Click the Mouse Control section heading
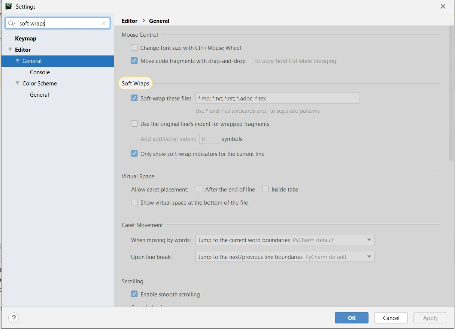 click(x=140, y=34)
